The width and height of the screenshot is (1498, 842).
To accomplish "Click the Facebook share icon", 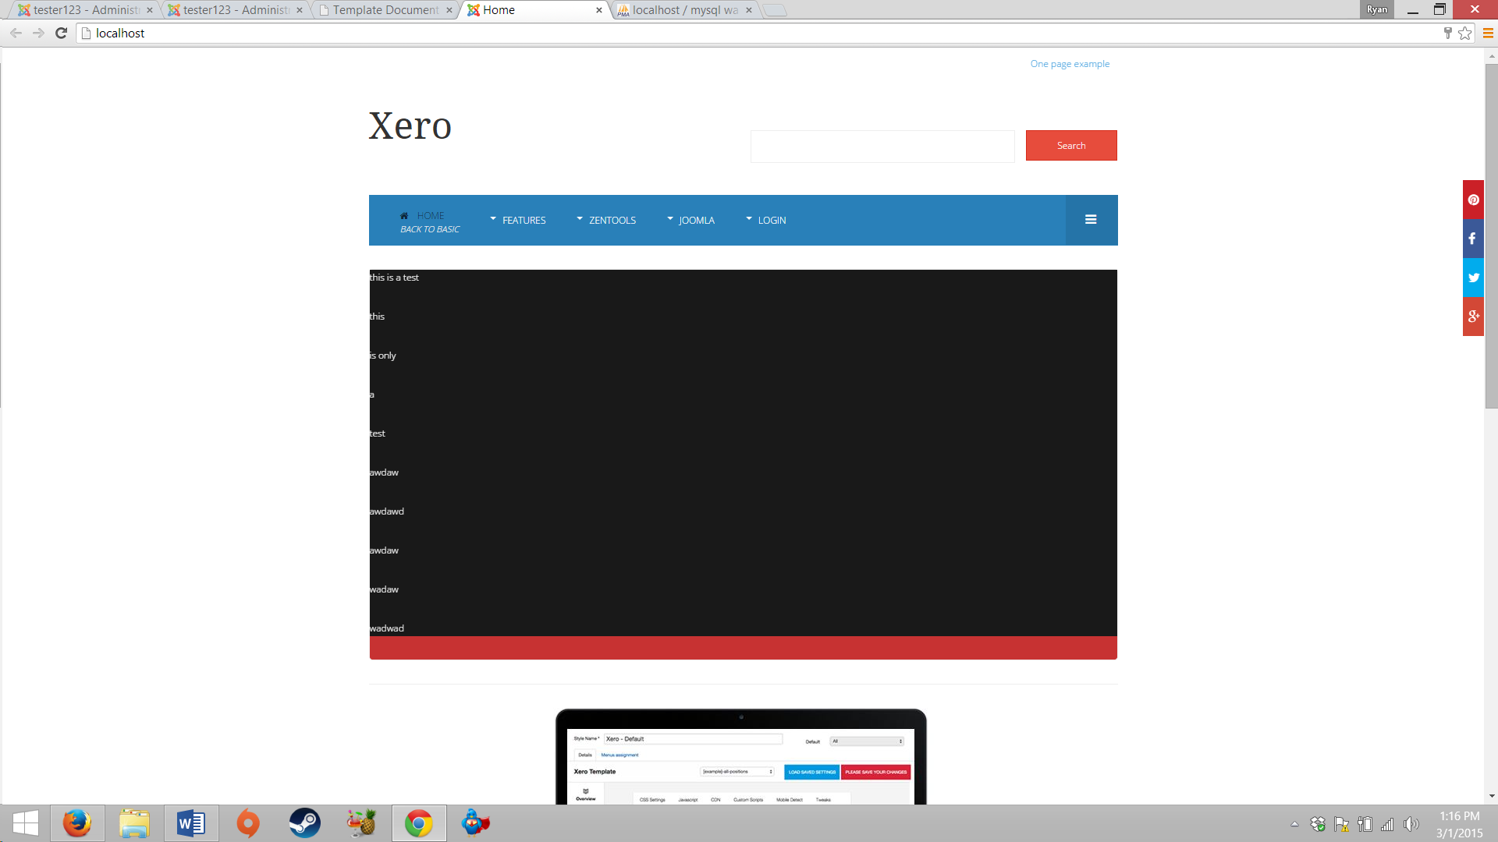I will (1473, 239).
